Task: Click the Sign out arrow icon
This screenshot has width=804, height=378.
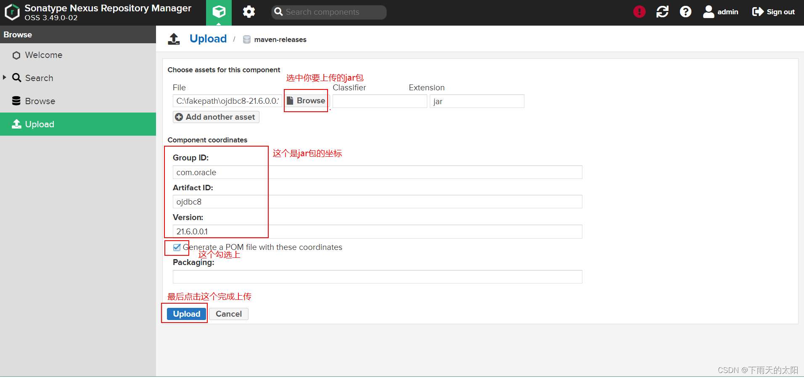Action: (x=758, y=12)
